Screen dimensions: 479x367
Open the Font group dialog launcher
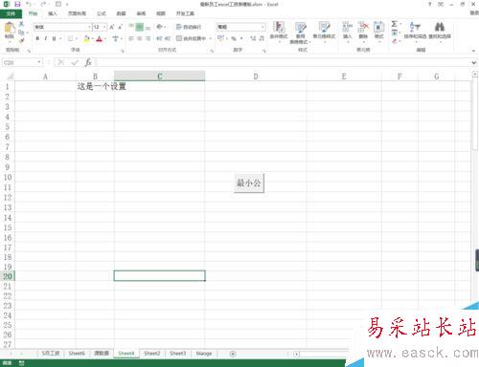point(123,51)
